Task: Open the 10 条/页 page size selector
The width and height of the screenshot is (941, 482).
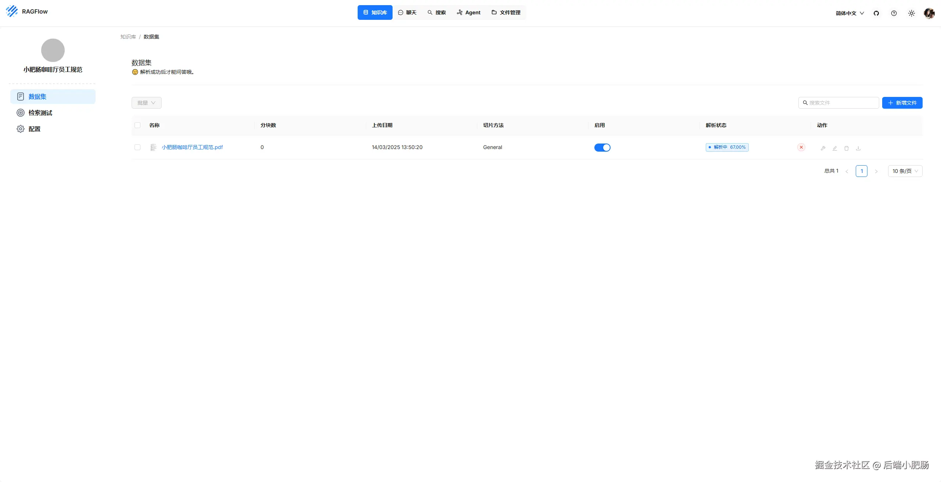Action: coord(905,171)
